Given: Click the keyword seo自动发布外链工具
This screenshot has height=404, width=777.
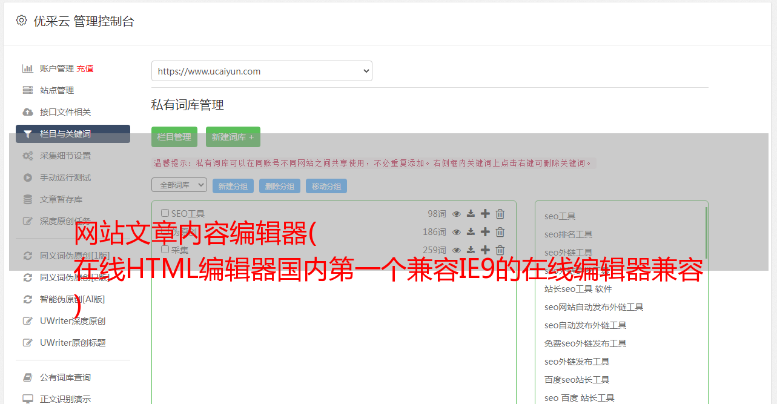Looking at the screenshot, I should tap(585, 325).
